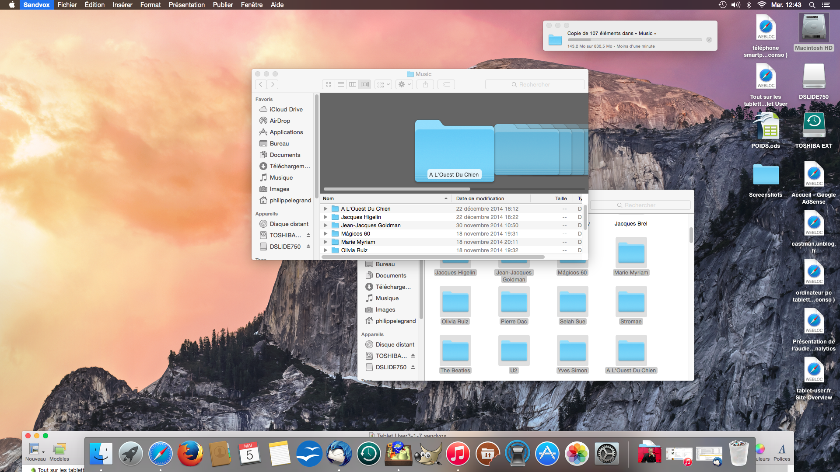840x472 pixels.
Task: Open the Fenêtre menu in the menu bar
Action: [x=252, y=5]
